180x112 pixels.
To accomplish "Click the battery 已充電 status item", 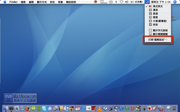I will point(136,2).
